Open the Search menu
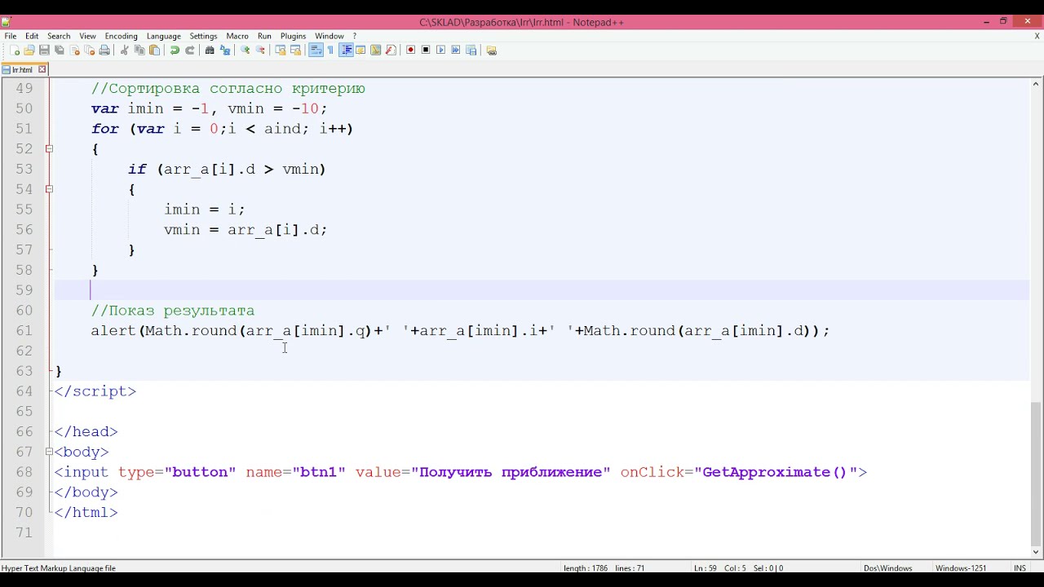The width and height of the screenshot is (1044, 587). pyautogui.click(x=59, y=36)
